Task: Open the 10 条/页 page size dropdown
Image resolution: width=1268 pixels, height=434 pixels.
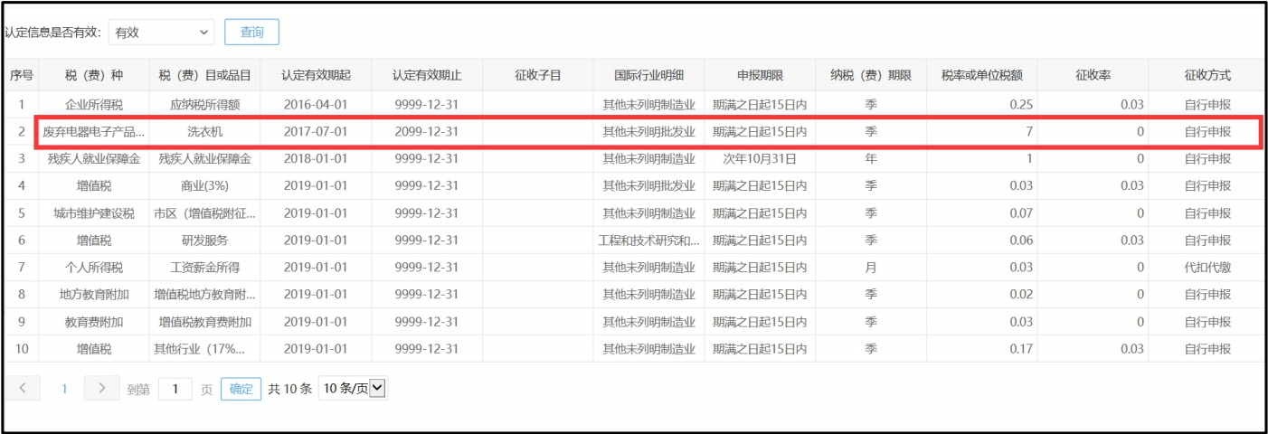Action: coord(354,389)
